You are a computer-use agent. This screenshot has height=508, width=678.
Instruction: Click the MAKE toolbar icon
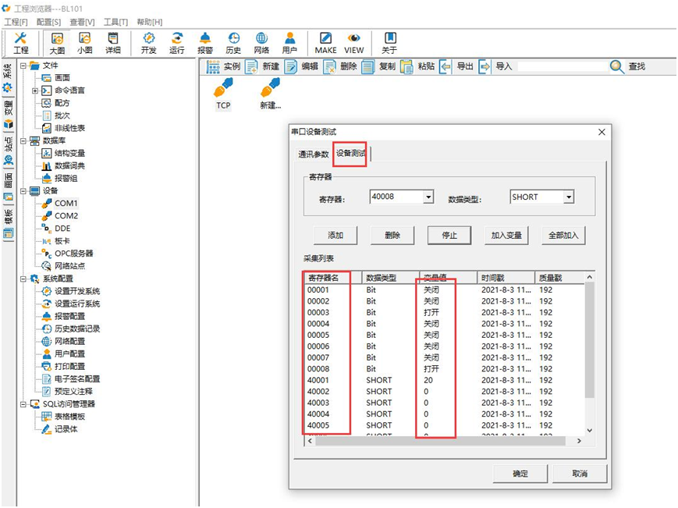325,43
